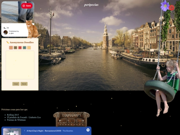Select the red doodle color swatch
The image size is (180, 135).
pos(20,48)
